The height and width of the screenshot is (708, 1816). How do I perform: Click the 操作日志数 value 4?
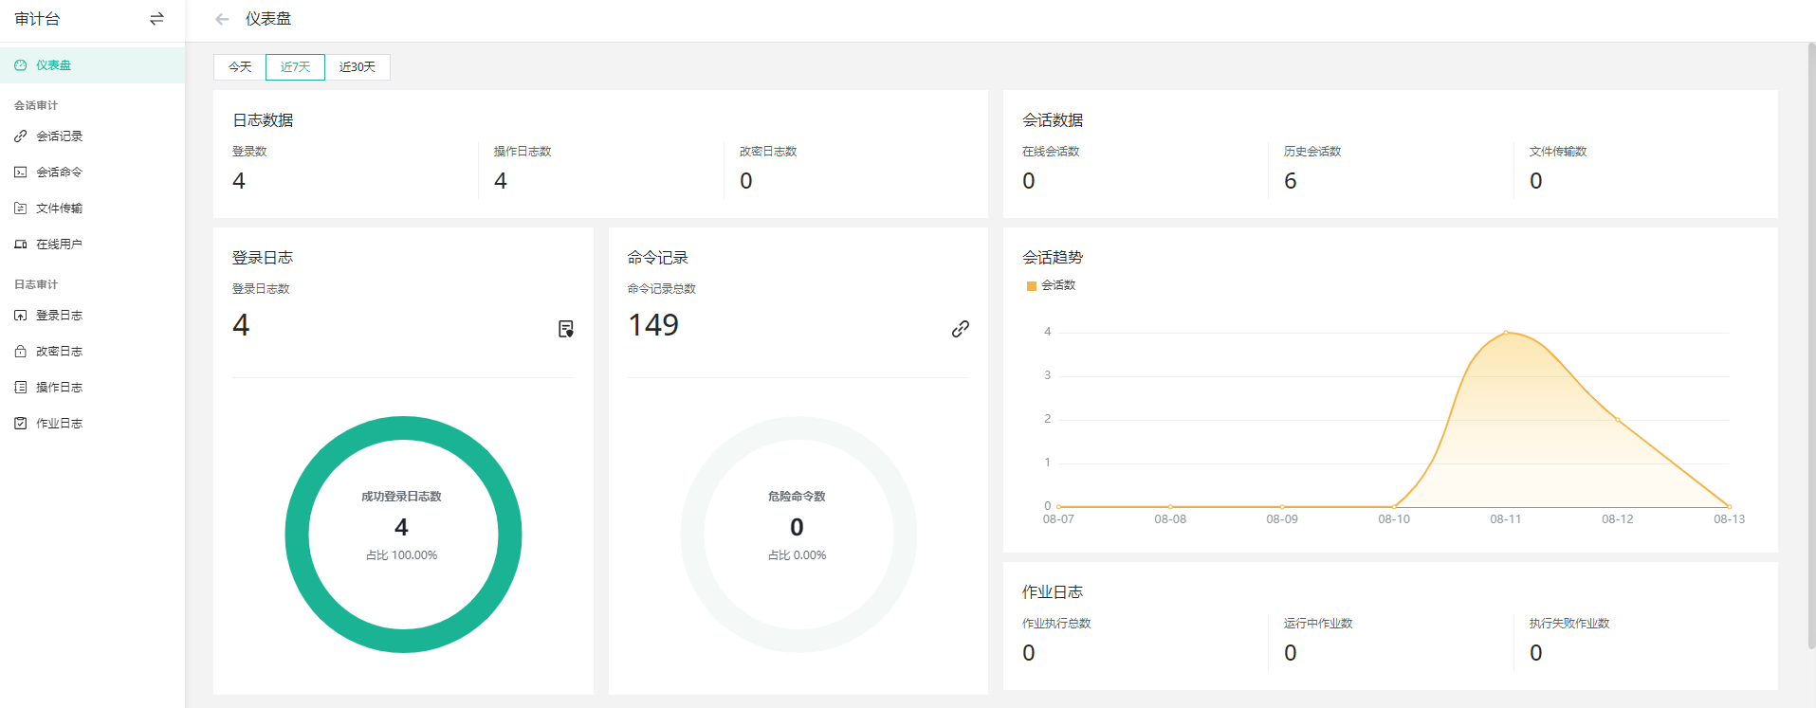[501, 181]
